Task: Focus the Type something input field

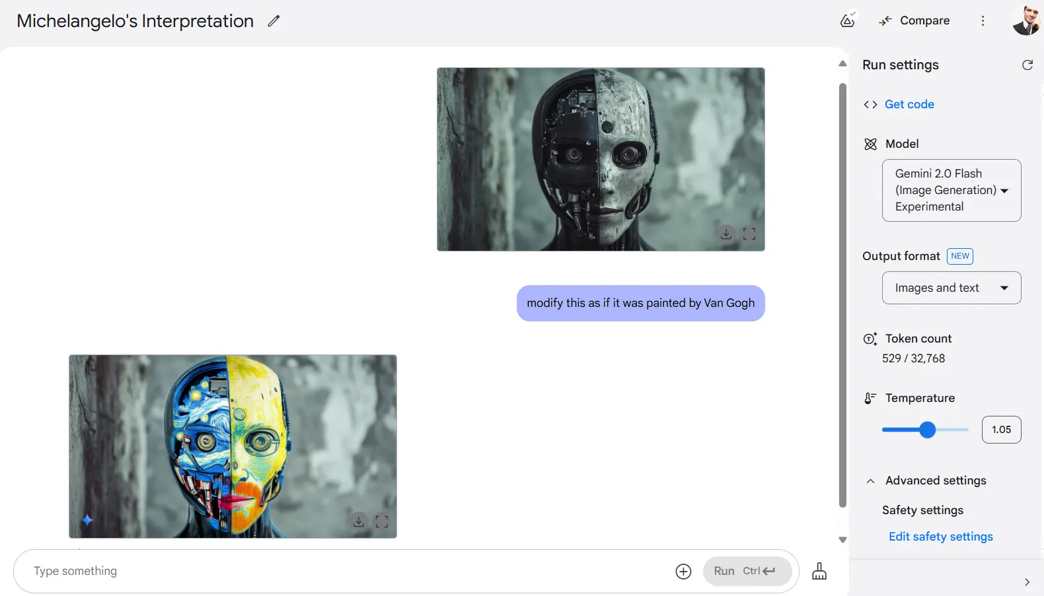Action: point(344,572)
